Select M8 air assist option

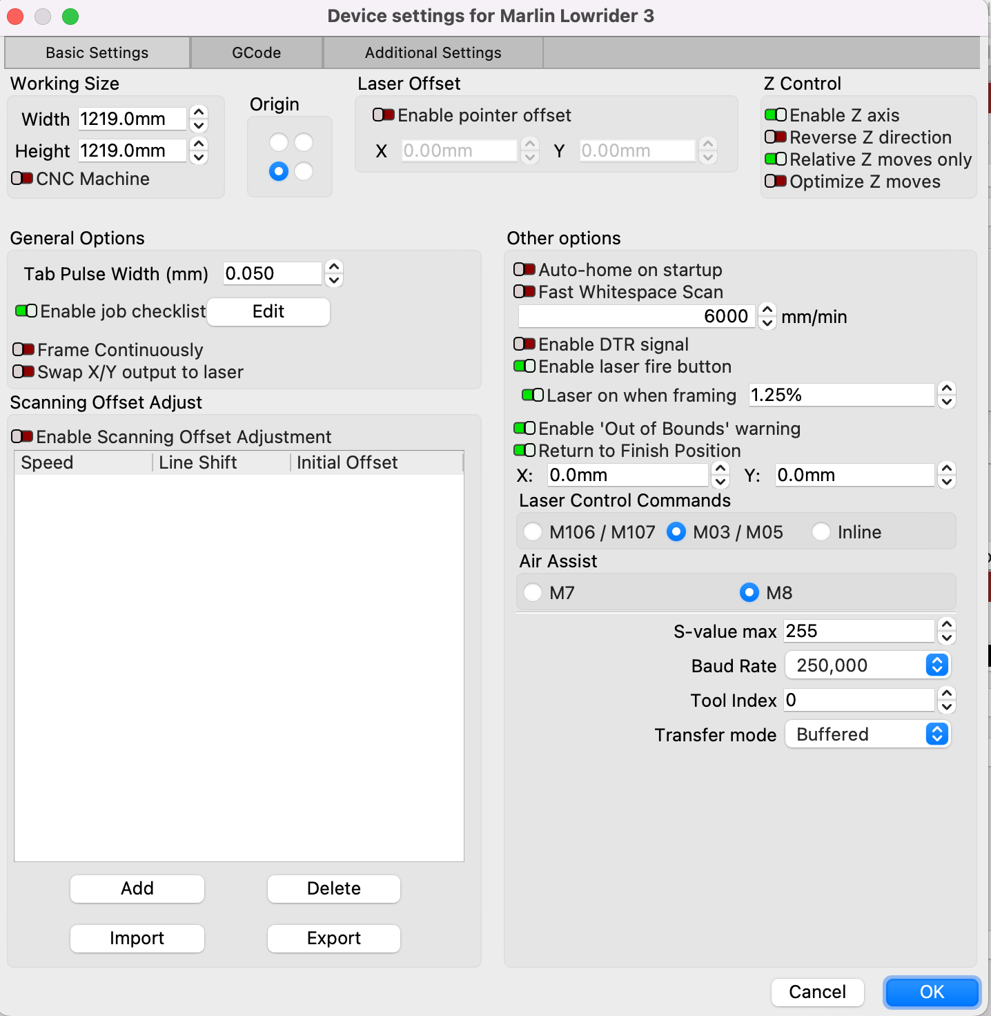click(x=749, y=593)
